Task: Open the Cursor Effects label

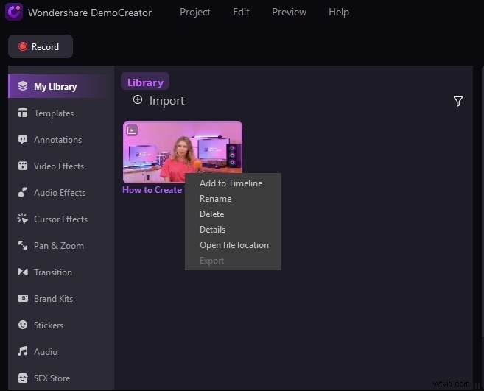Action: click(x=61, y=219)
